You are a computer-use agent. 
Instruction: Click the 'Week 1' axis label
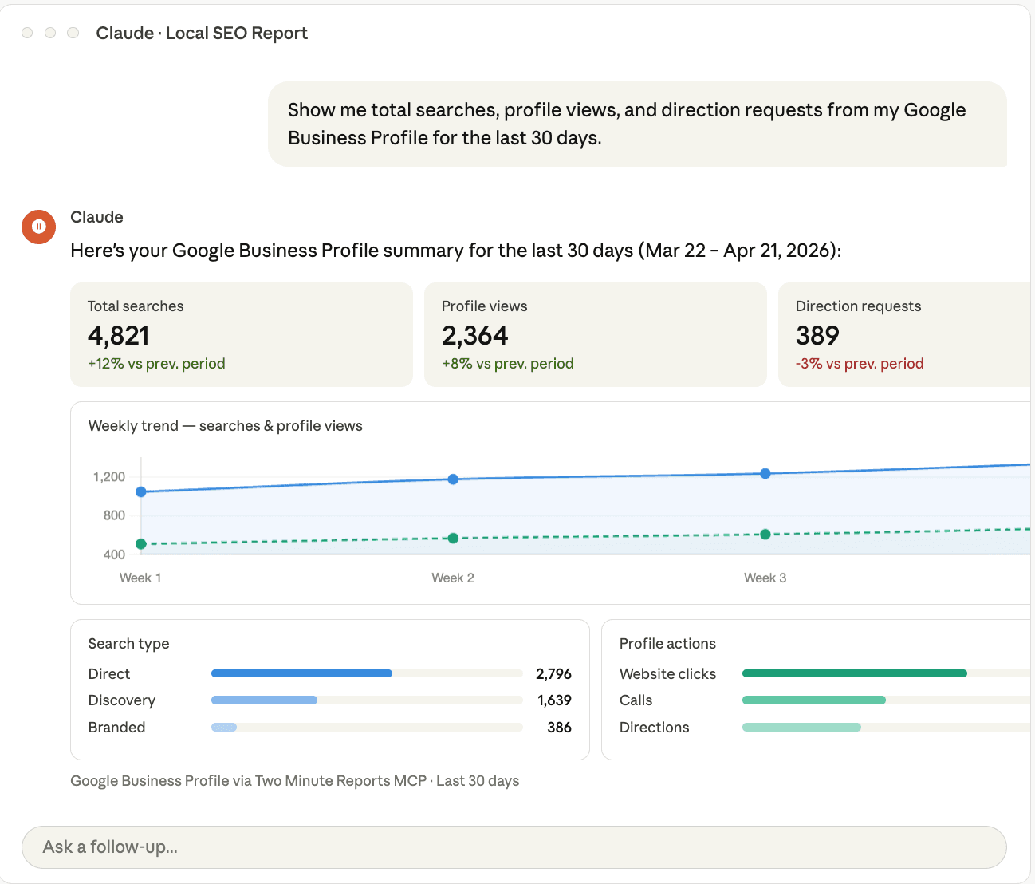coord(140,578)
